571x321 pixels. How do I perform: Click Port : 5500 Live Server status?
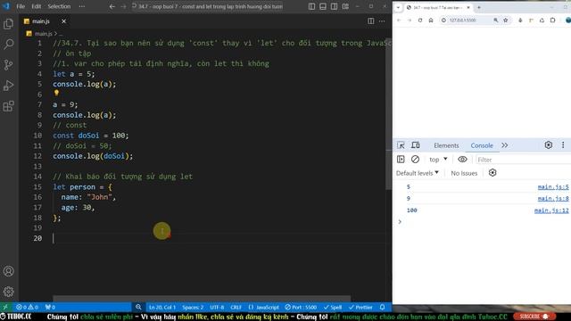click(301, 307)
